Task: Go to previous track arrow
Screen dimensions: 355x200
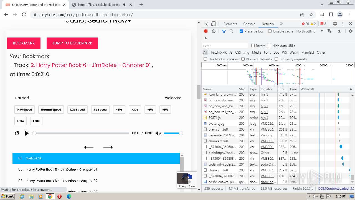Action: (x=89, y=147)
